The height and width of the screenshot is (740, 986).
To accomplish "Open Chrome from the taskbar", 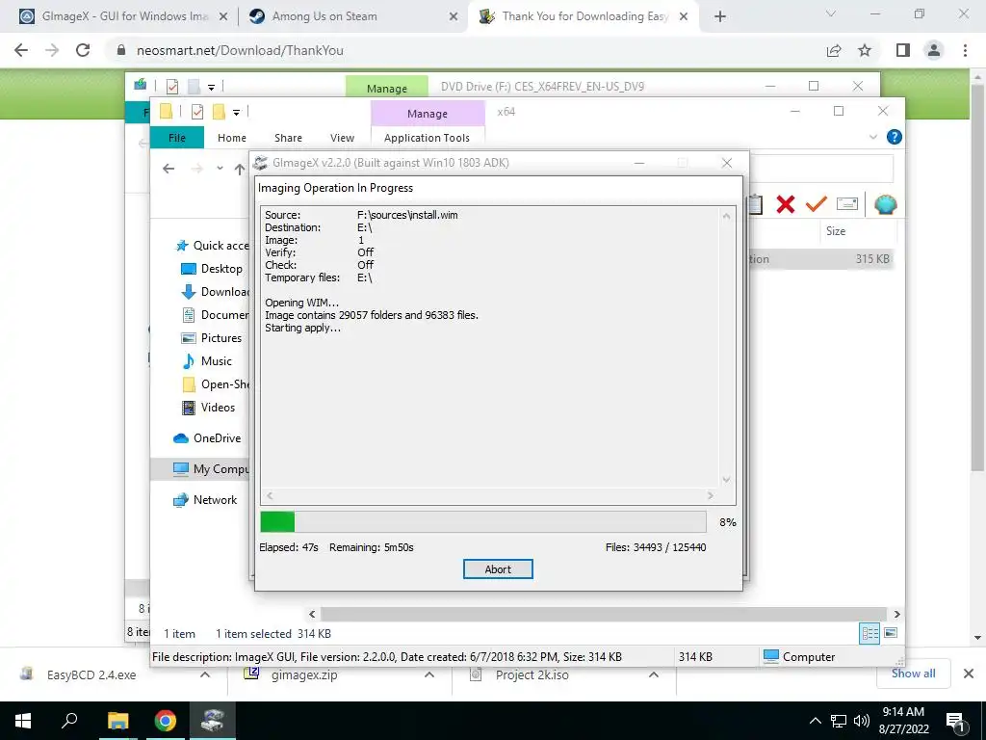I will click(166, 721).
